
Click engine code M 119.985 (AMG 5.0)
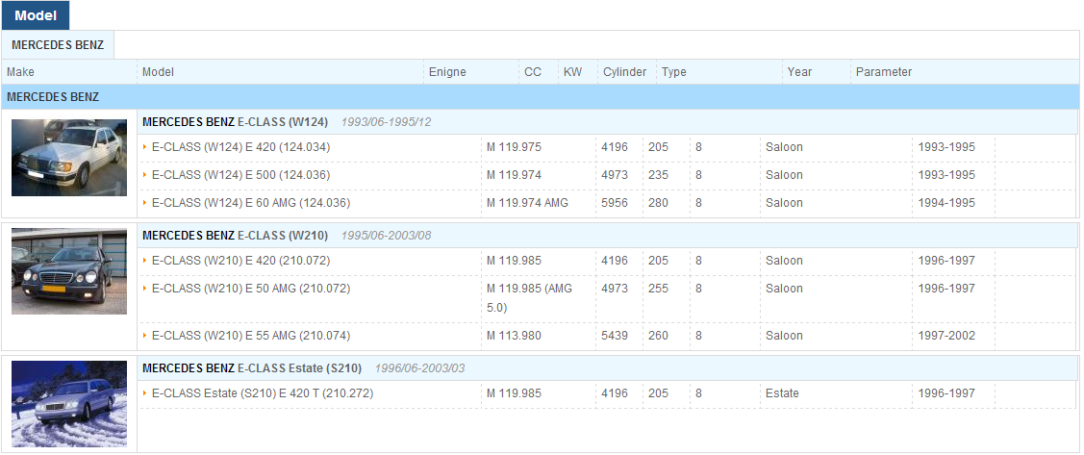point(530,298)
